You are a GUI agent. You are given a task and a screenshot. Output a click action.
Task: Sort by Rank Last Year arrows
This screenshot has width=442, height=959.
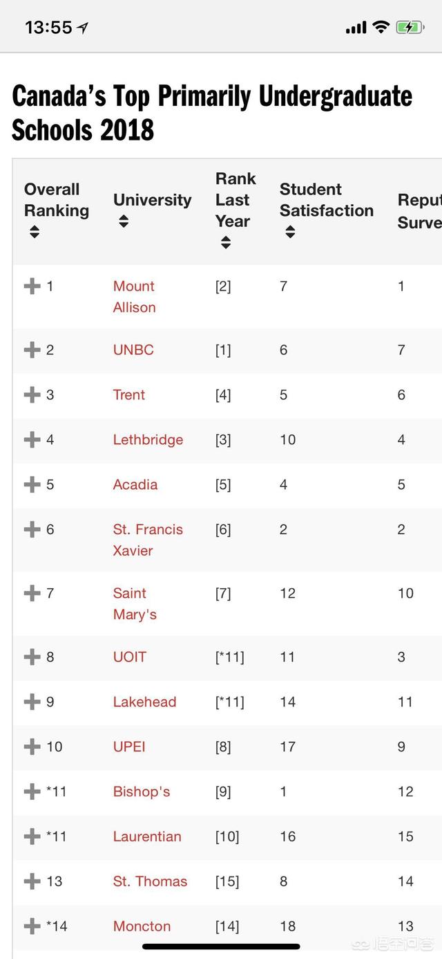point(226,243)
